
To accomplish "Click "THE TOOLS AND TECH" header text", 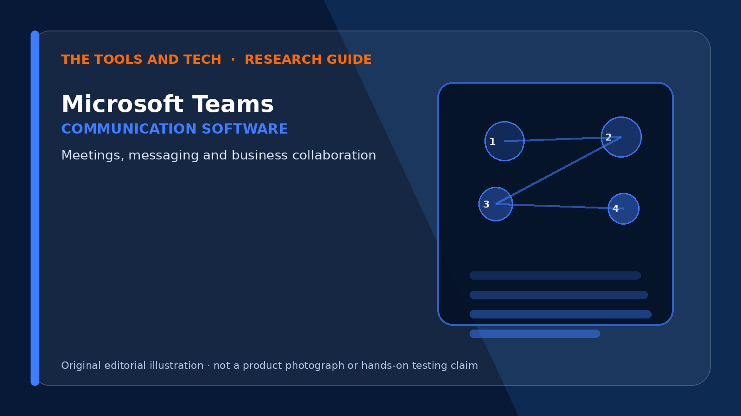I will [x=141, y=60].
